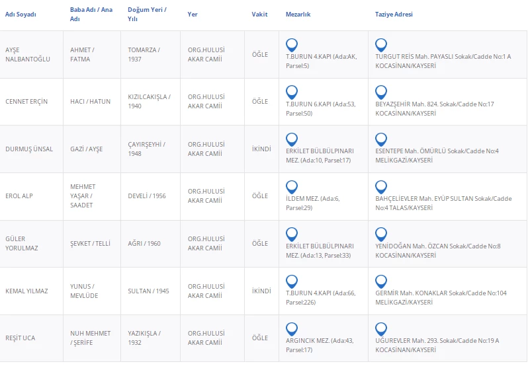Click the Vakit column header
Viewport: 528px width, 366px height.
pyautogui.click(x=259, y=15)
